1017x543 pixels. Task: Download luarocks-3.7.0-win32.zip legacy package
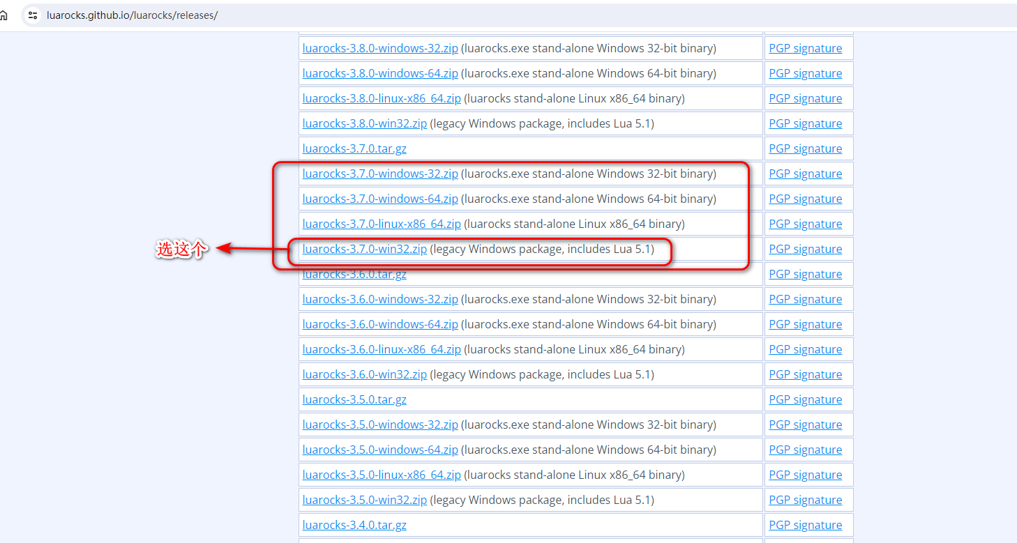click(x=365, y=249)
